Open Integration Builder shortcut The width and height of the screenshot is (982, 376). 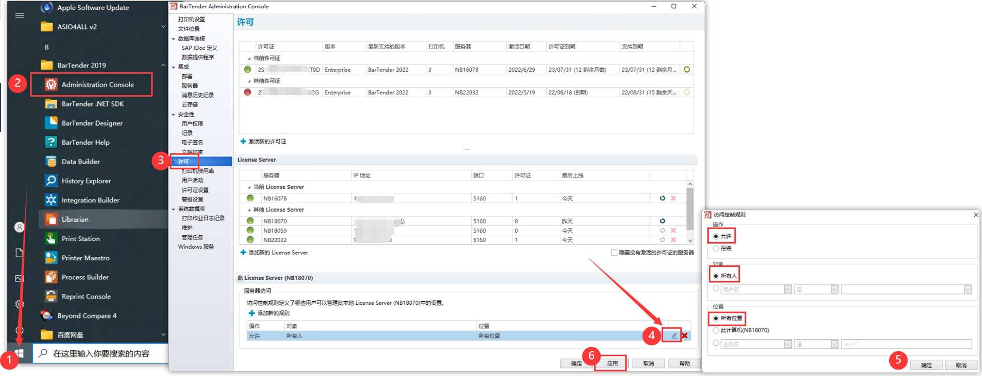pos(90,200)
